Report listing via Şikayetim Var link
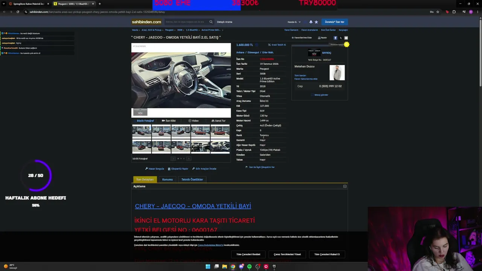The width and height of the screenshot is (482, 271). (260, 167)
